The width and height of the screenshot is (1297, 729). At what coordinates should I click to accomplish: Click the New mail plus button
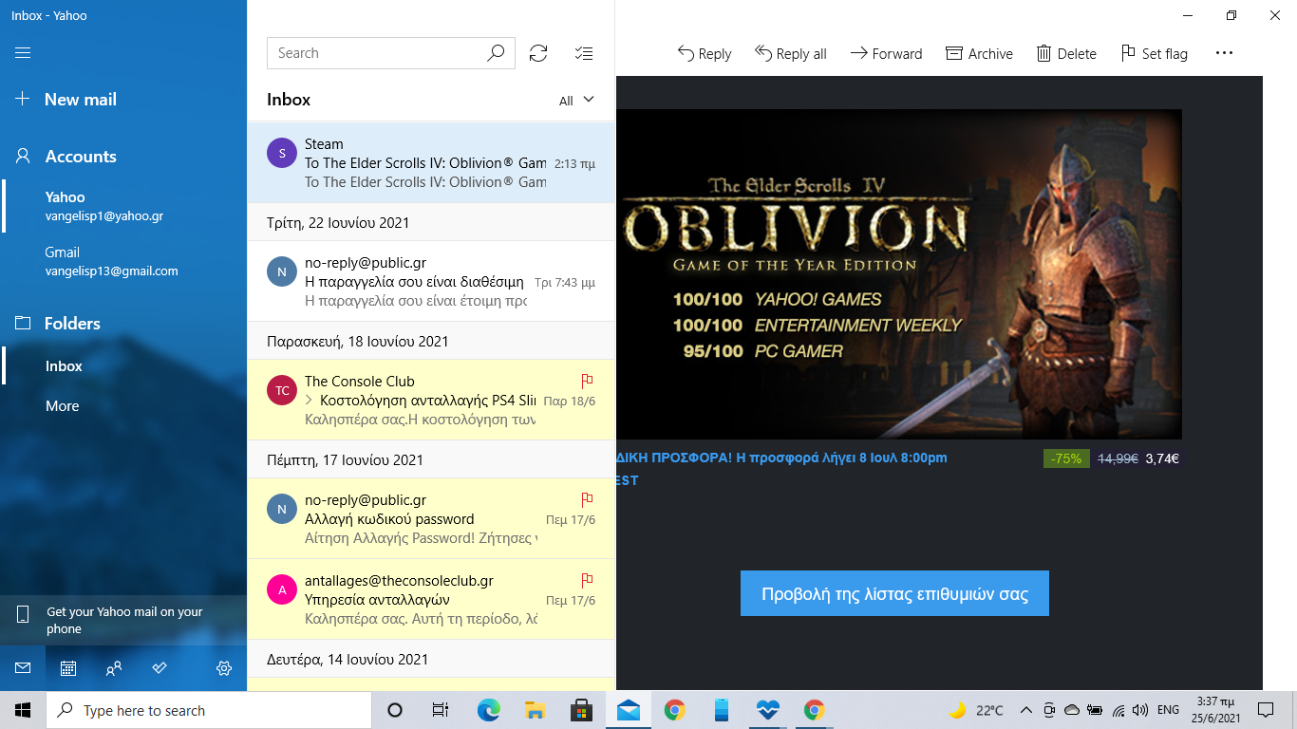tap(23, 100)
